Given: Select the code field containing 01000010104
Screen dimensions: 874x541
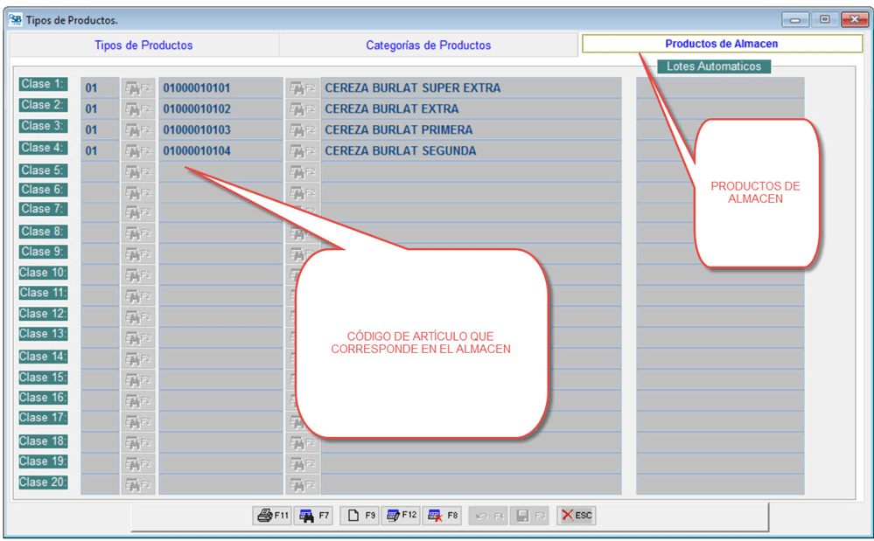Looking at the screenshot, I should [x=219, y=149].
